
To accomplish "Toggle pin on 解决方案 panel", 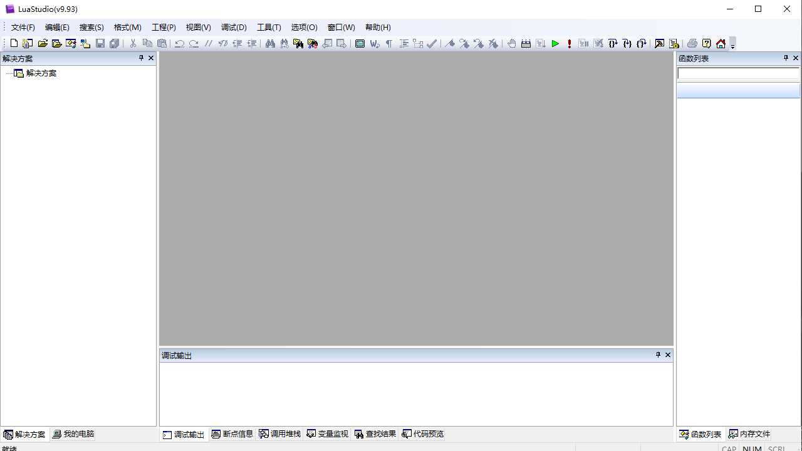I will [x=141, y=58].
